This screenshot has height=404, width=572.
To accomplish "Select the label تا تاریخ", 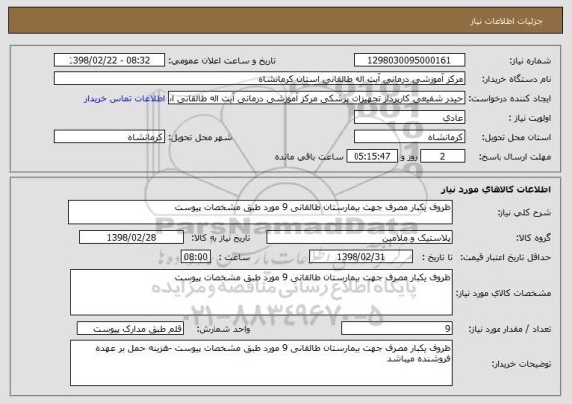I will click(437, 257).
